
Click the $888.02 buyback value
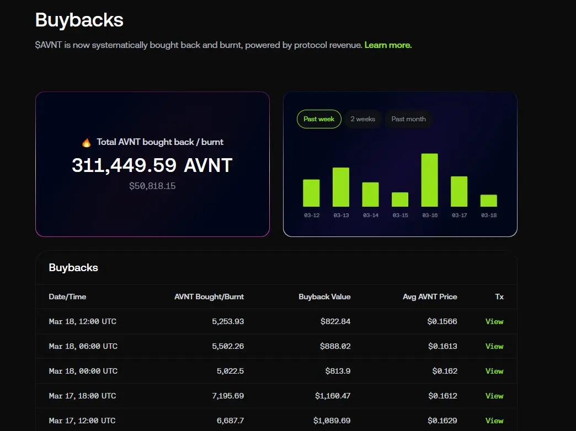click(x=335, y=346)
